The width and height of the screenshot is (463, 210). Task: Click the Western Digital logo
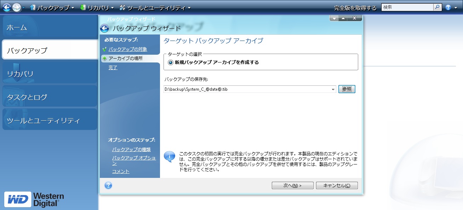tap(34, 200)
